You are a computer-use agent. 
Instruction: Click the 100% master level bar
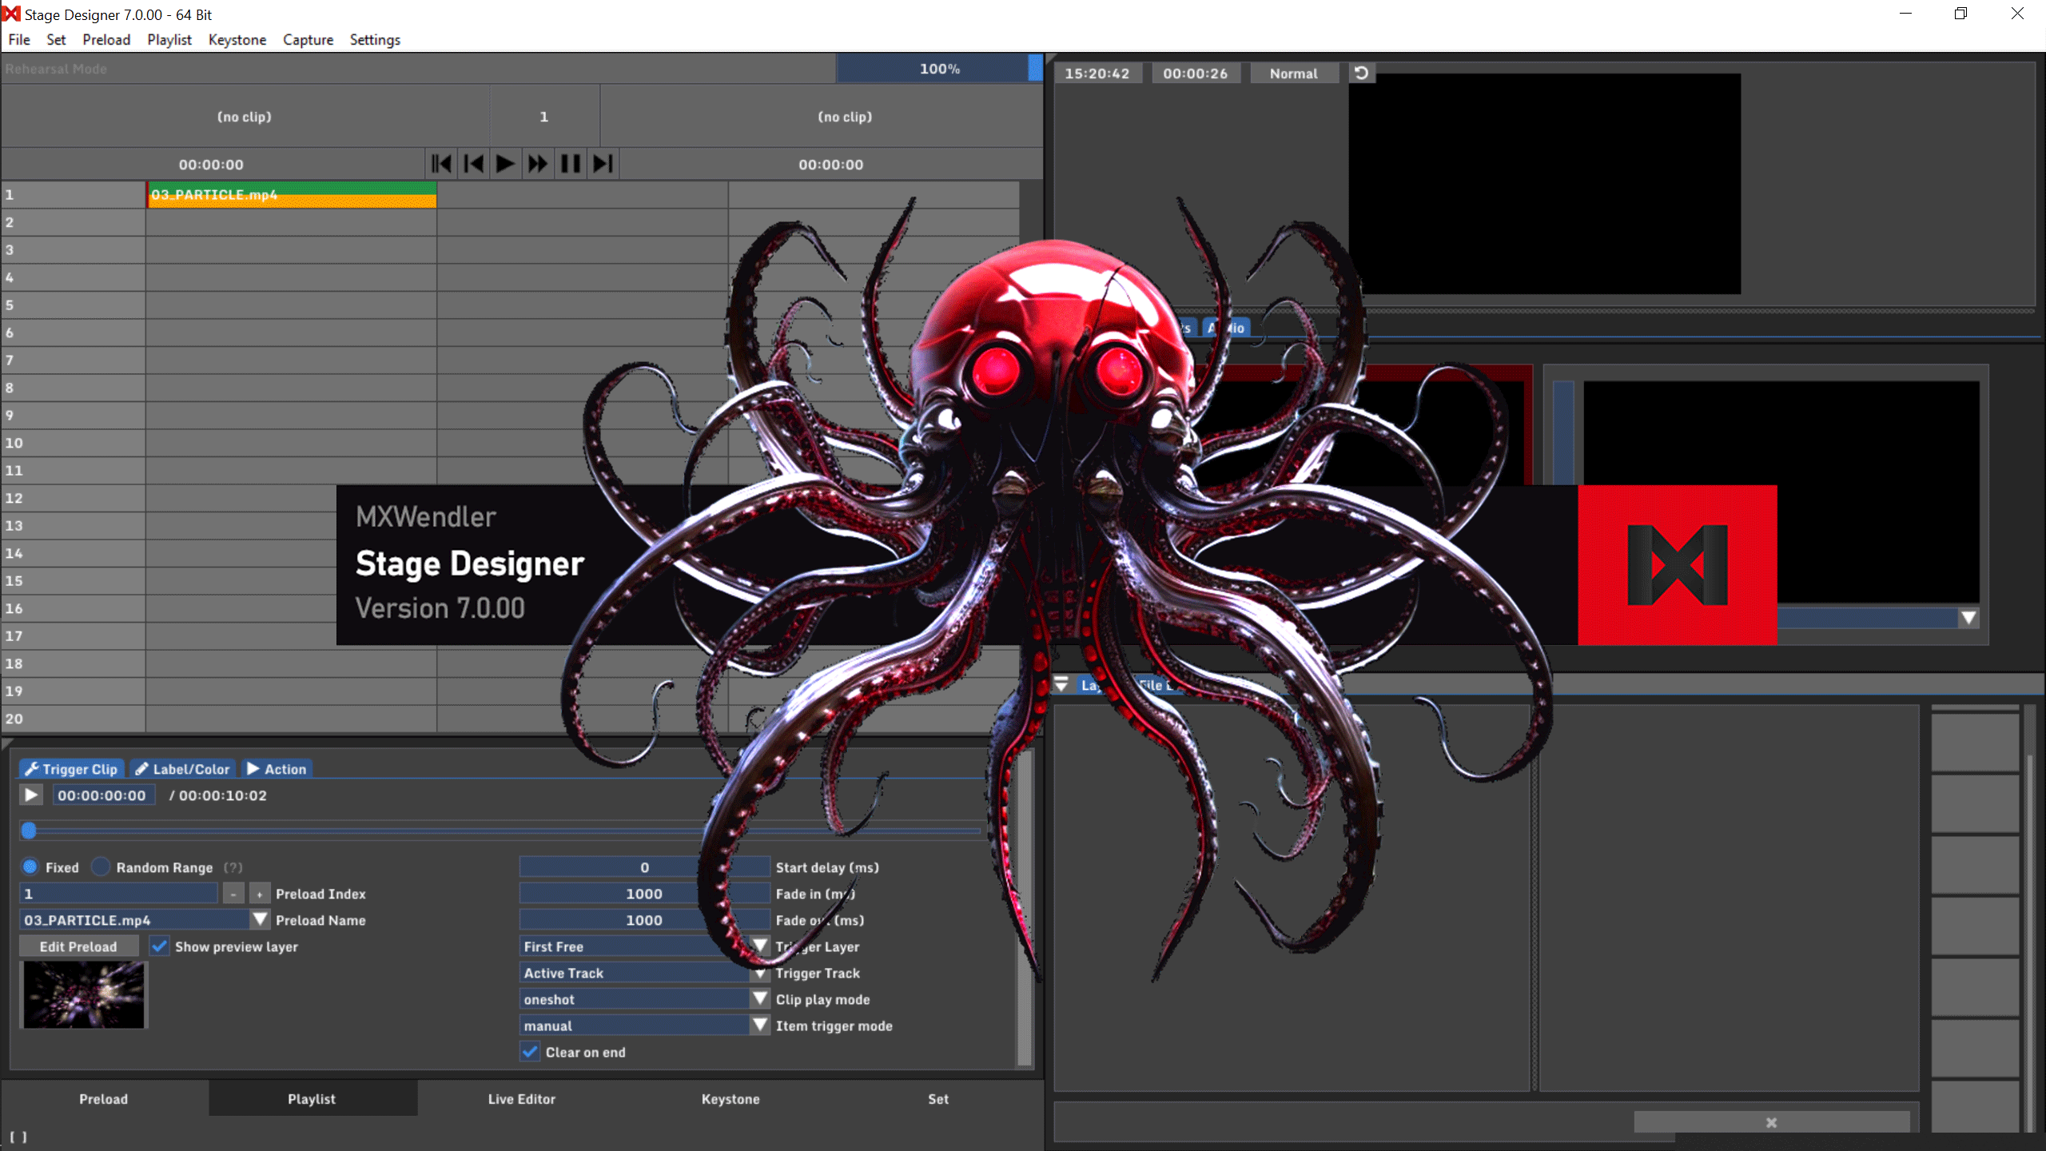point(939,69)
